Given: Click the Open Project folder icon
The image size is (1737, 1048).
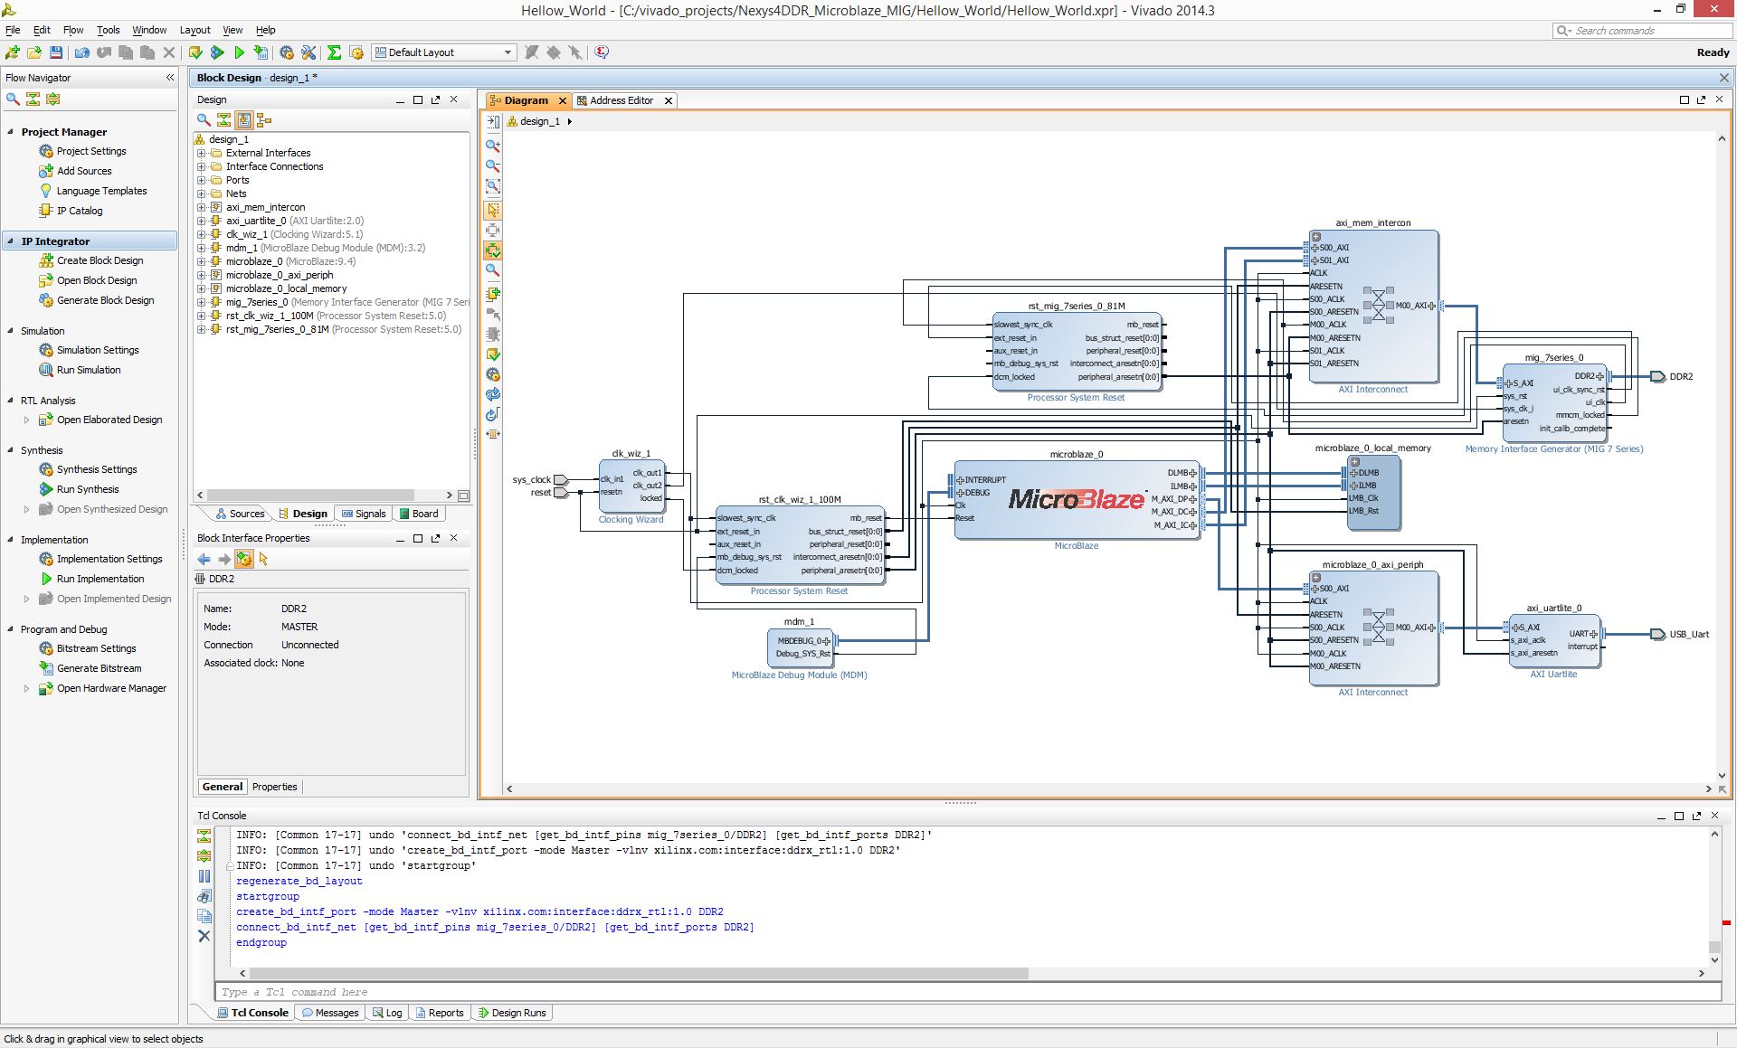Looking at the screenshot, I should [34, 52].
